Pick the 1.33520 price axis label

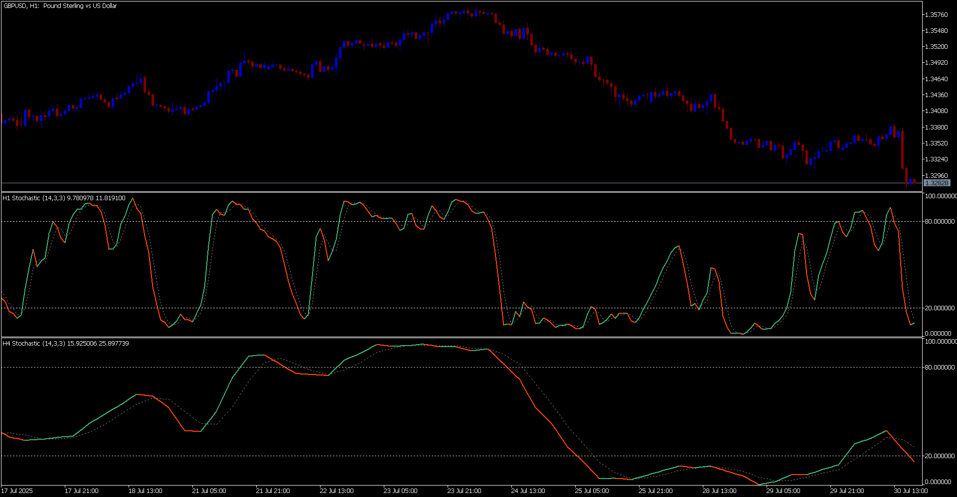coord(936,143)
